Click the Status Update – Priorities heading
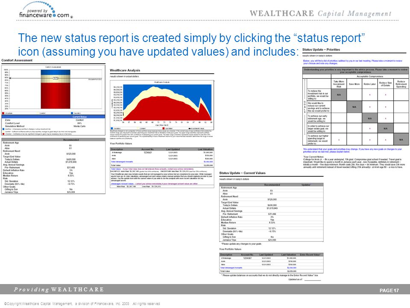 321,50
